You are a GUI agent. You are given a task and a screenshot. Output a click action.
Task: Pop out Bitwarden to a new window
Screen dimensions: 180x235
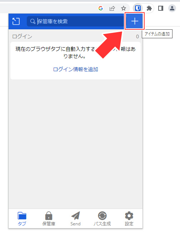pos(16,21)
